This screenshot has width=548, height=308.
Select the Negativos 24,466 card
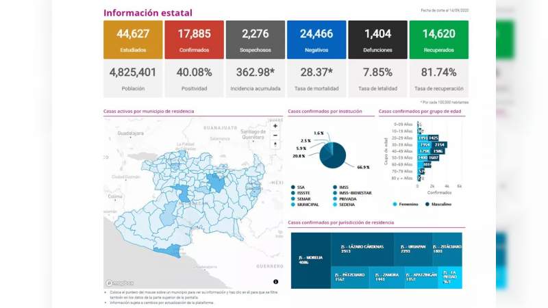[x=316, y=40]
